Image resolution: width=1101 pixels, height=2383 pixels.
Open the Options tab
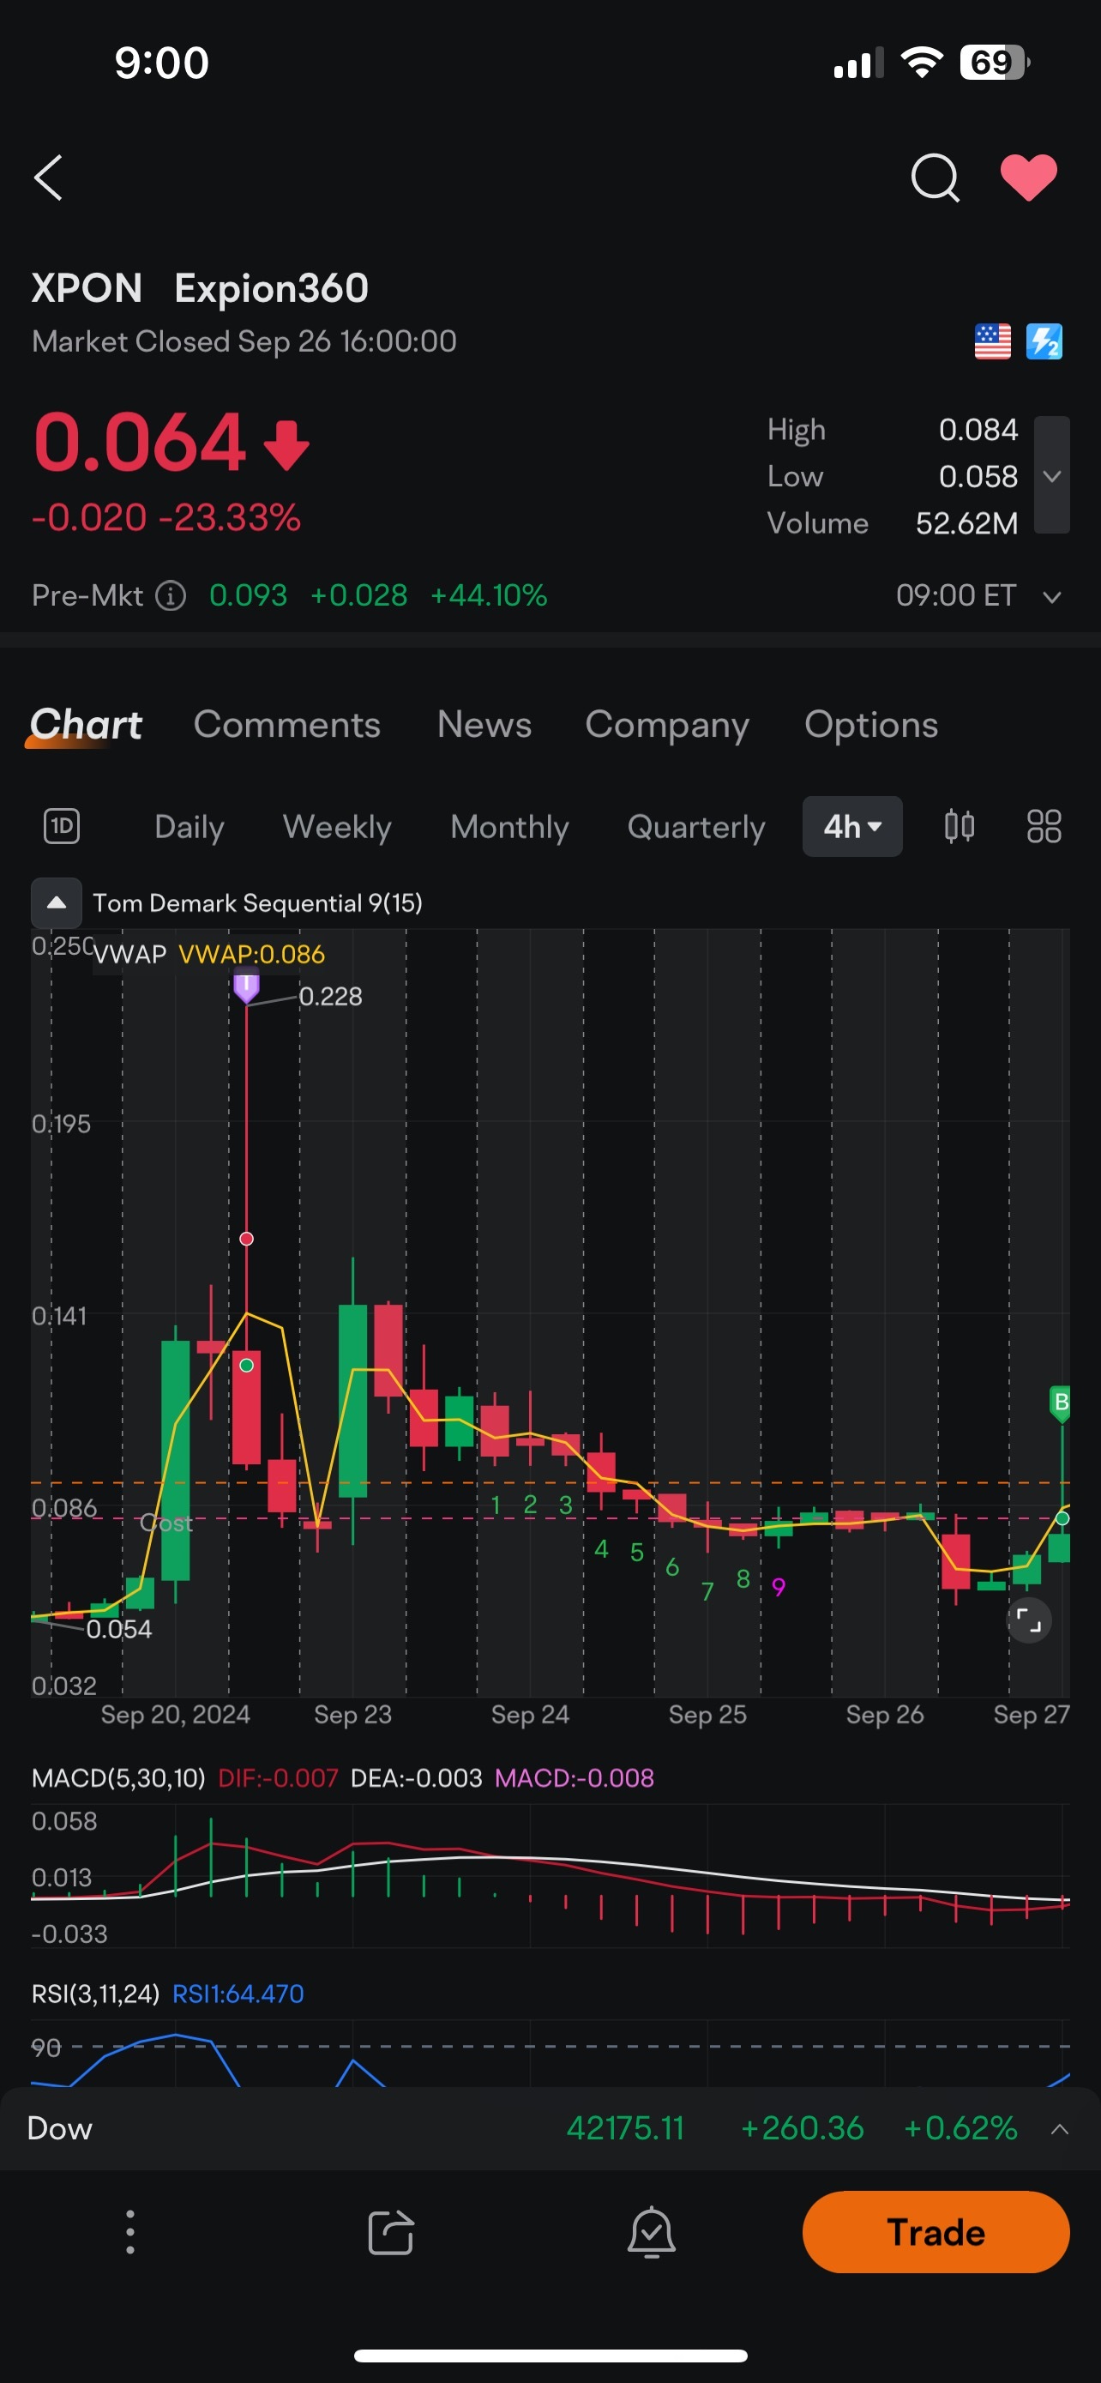(x=871, y=724)
